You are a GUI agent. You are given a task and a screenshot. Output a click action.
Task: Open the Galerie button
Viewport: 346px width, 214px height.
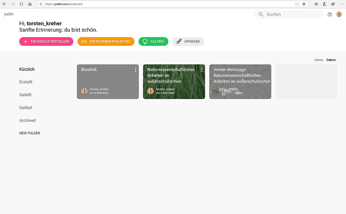pos(153,41)
